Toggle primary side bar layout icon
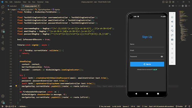192x108 pixels. 163,2
